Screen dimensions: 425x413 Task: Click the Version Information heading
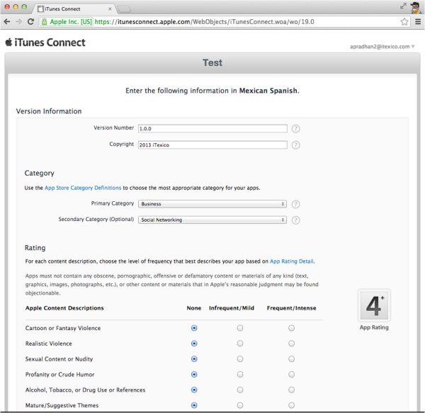(49, 111)
